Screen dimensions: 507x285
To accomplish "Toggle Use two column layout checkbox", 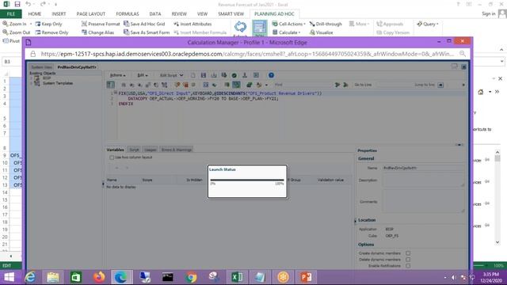I will click(112, 158).
